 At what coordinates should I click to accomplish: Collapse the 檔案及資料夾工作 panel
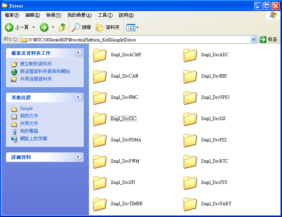pyautogui.click(x=78, y=53)
